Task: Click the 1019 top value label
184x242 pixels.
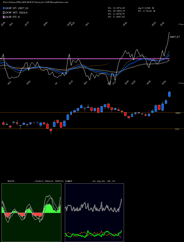Action: tap(27, 24)
